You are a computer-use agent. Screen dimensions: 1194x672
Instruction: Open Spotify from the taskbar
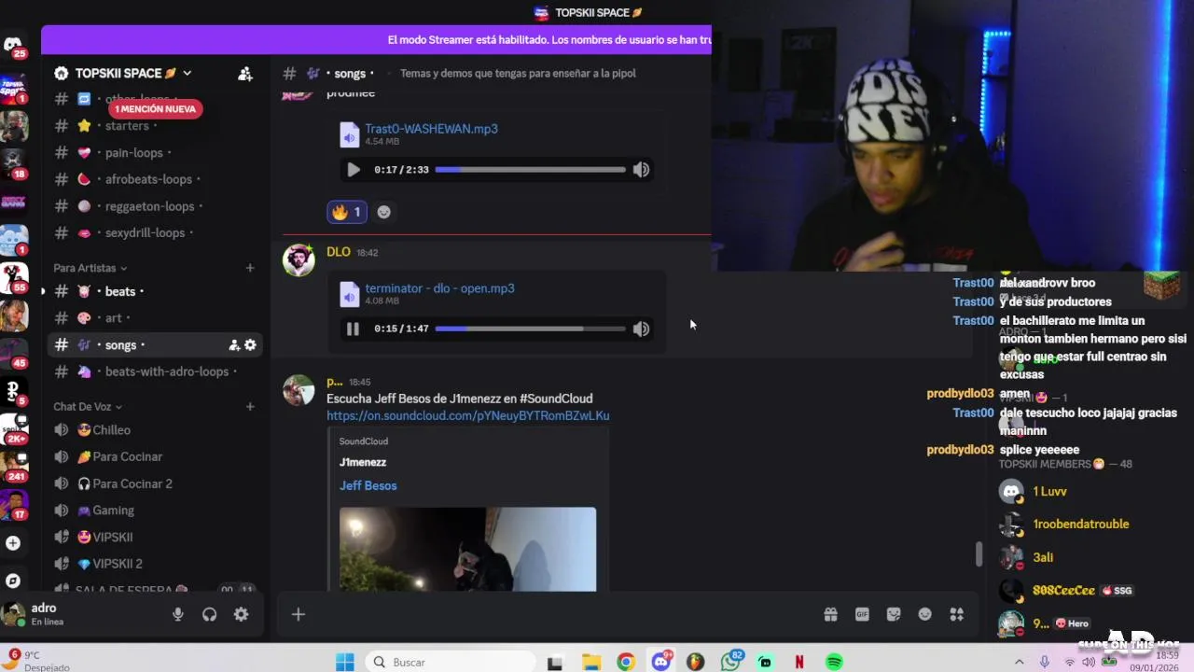coord(835,662)
